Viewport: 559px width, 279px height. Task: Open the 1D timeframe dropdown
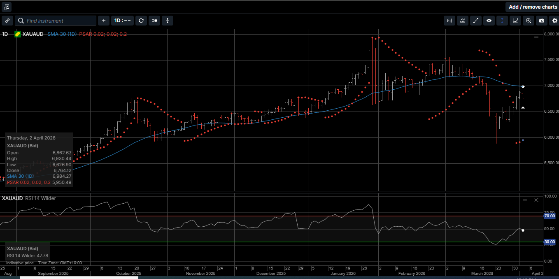(122, 21)
